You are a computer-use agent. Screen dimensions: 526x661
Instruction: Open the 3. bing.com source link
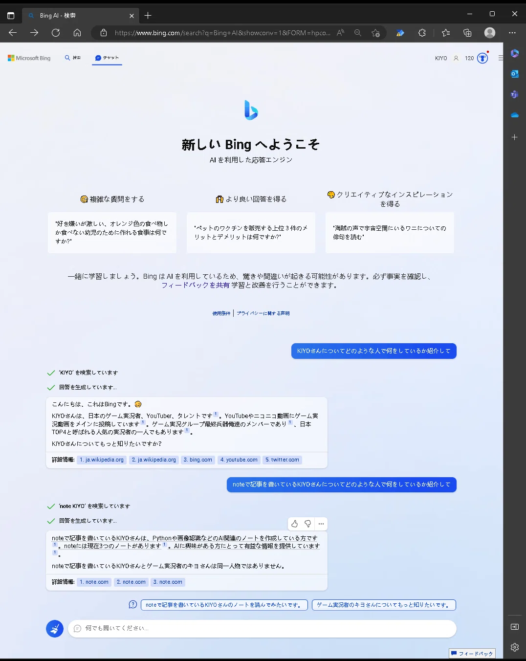(198, 460)
